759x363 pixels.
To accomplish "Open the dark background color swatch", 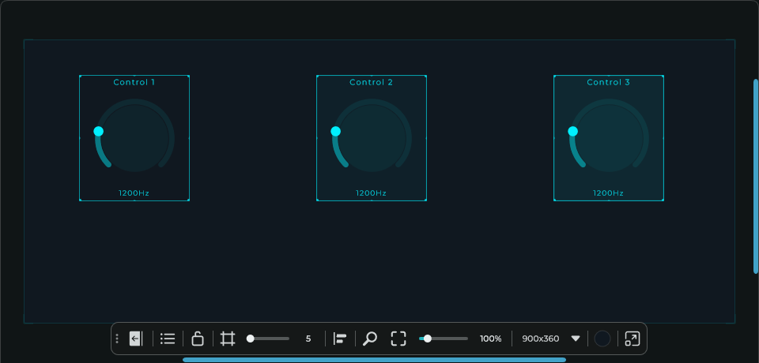I will 602,339.
